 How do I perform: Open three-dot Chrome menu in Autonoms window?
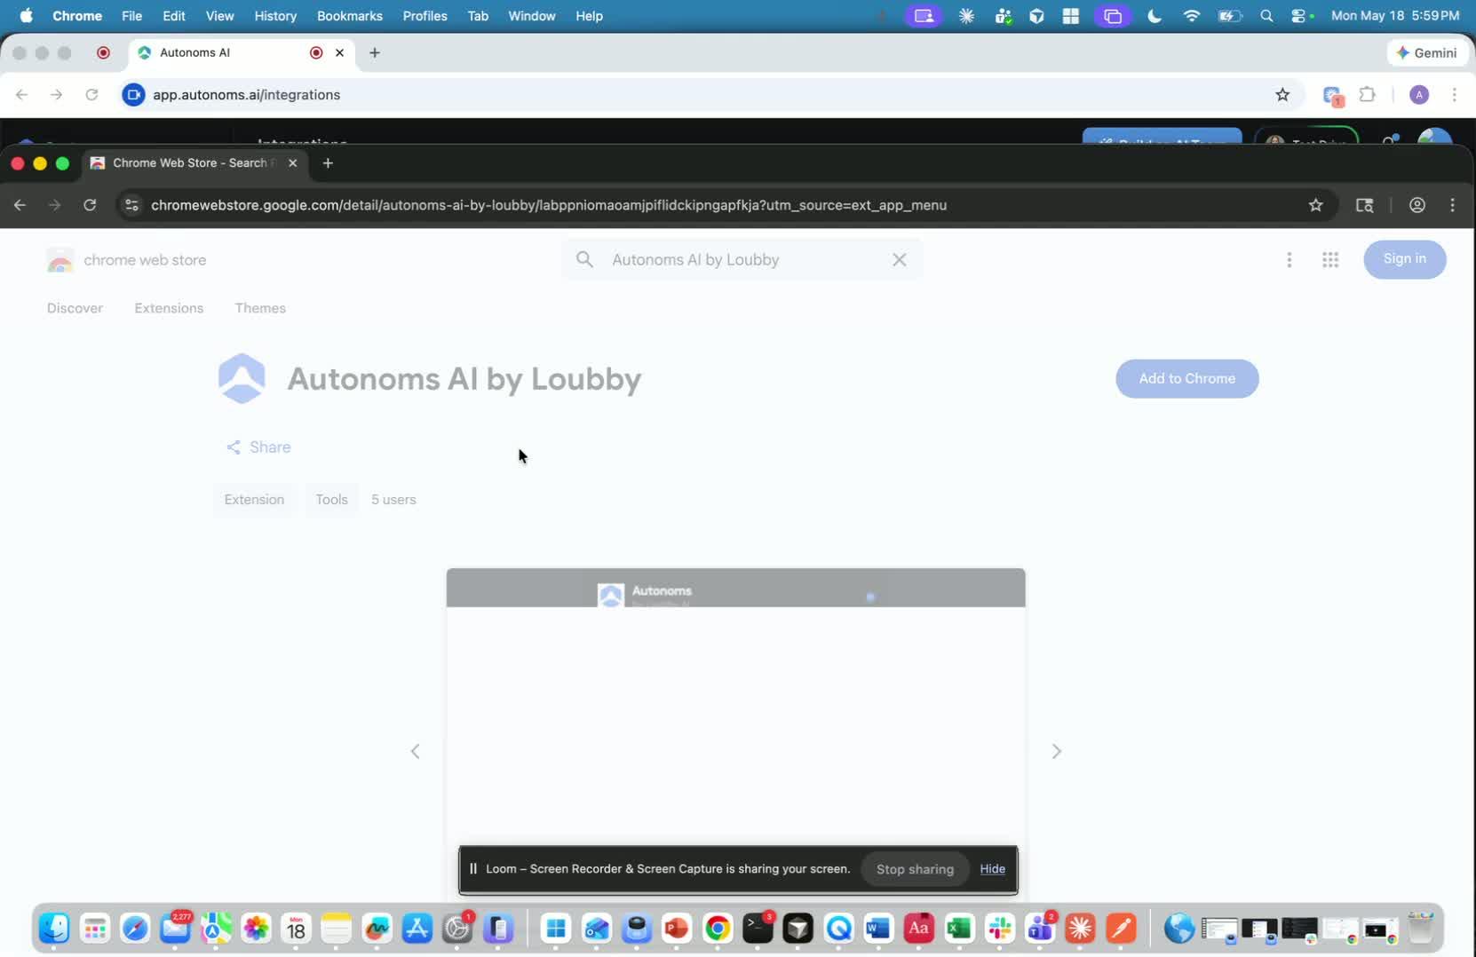[x=1454, y=95]
